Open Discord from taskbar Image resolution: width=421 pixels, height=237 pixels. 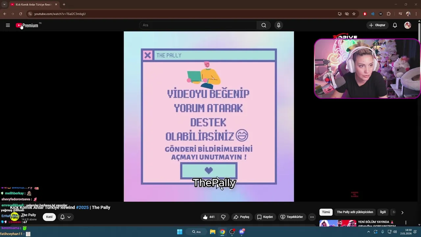(x=242, y=232)
